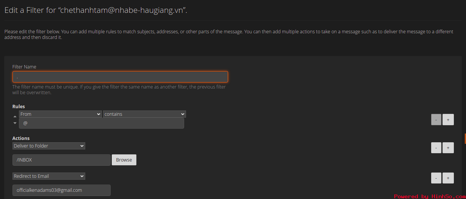Move the rule down with the down arrow
466x199 pixels.
(x=15, y=123)
